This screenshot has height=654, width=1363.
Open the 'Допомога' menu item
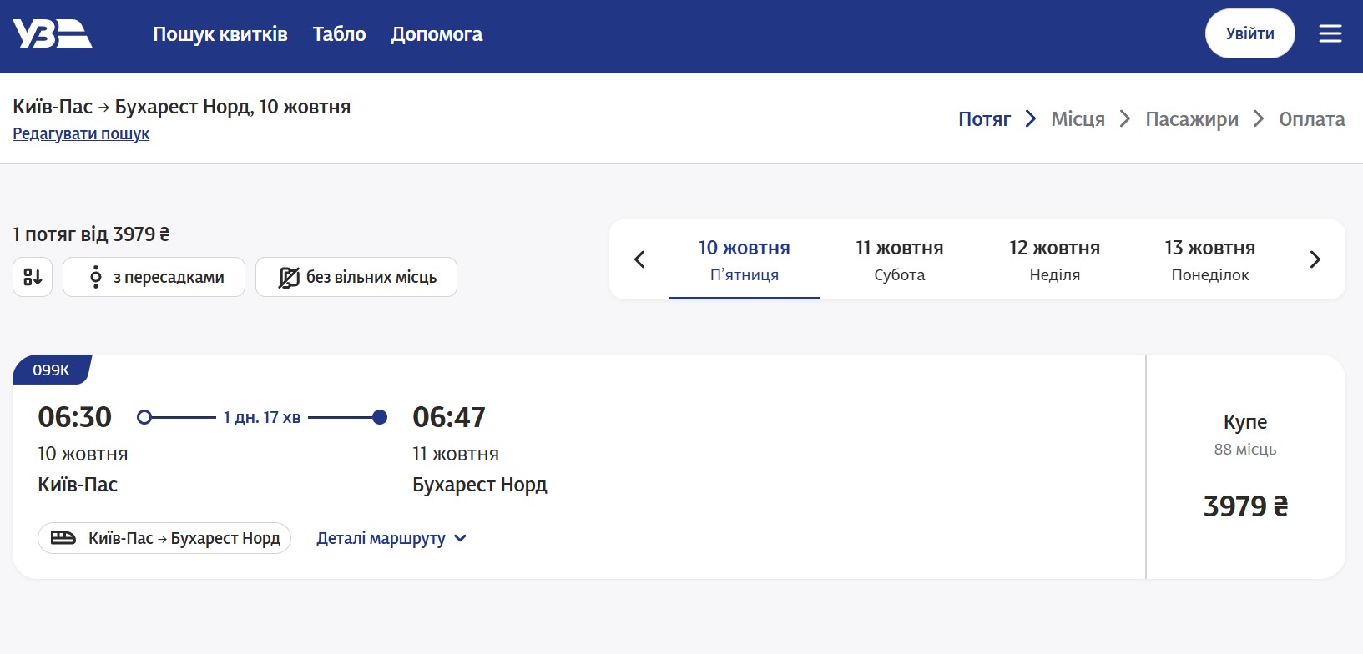click(437, 34)
